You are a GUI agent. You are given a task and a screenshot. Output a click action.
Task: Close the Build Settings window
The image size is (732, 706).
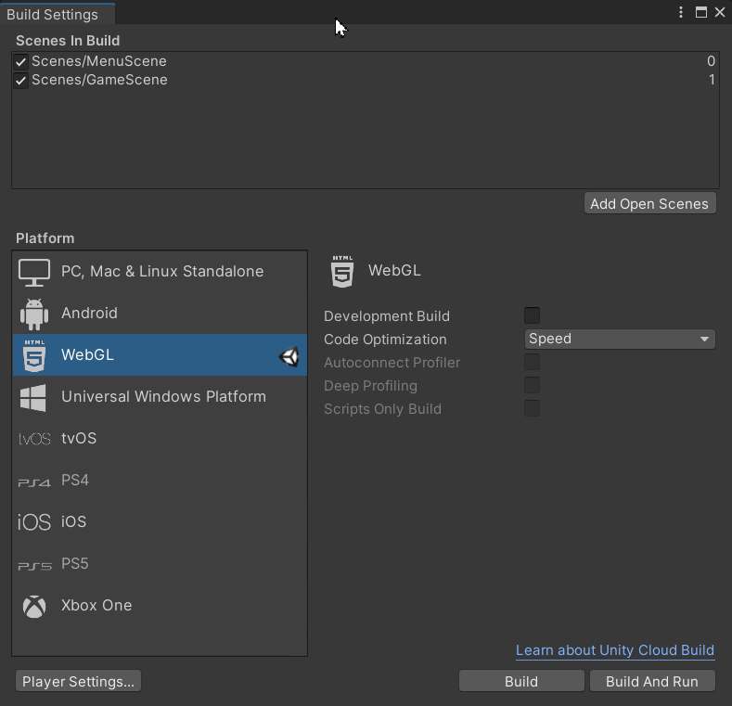click(720, 12)
